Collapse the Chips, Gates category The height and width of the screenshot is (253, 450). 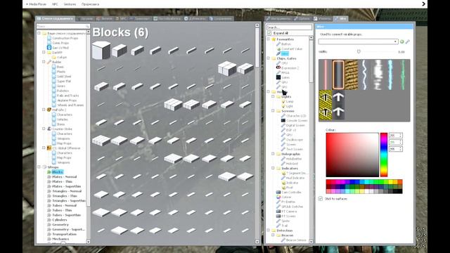coord(269,58)
